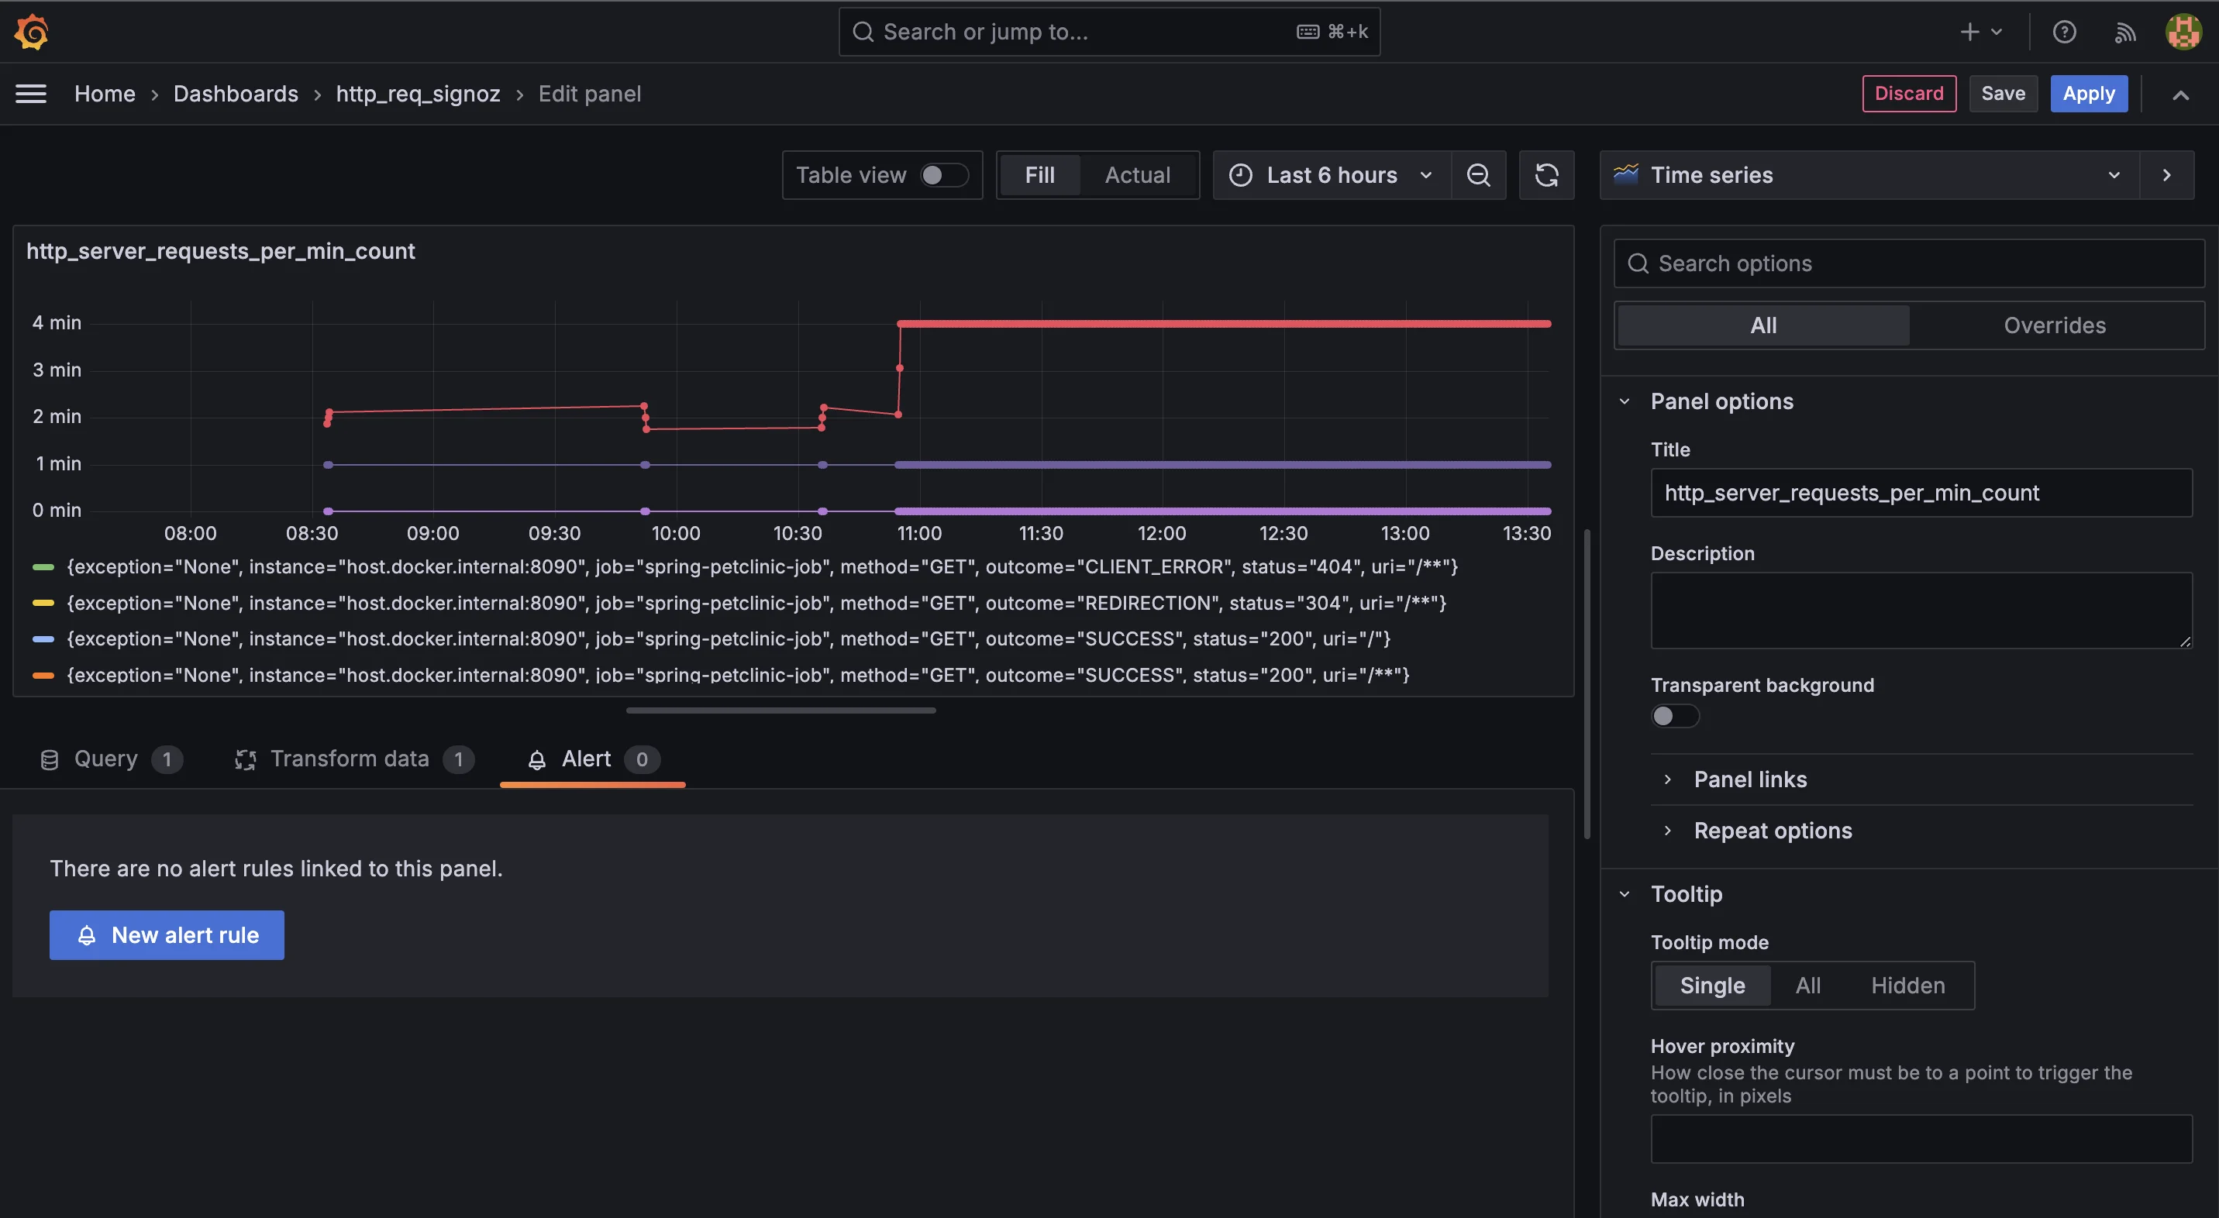Go to Dashboards breadcrumb
The width and height of the screenshot is (2219, 1218).
coord(235,94)
